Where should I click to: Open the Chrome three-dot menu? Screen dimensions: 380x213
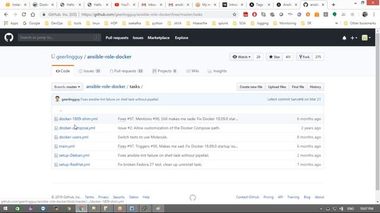tap(374, 14)
